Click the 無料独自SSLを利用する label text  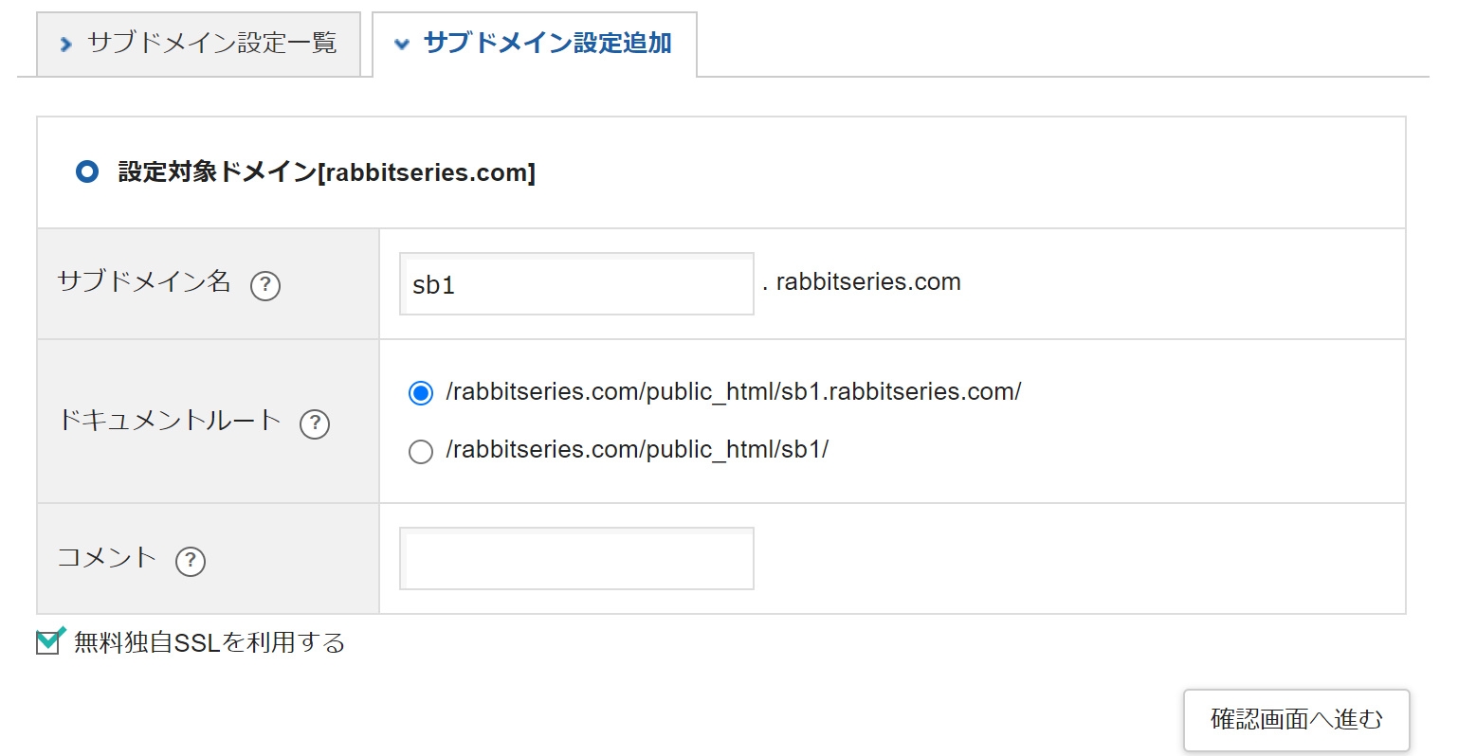210,643
